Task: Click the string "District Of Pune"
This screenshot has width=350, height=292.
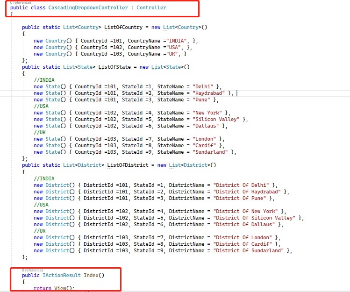Action: point(240,198)
